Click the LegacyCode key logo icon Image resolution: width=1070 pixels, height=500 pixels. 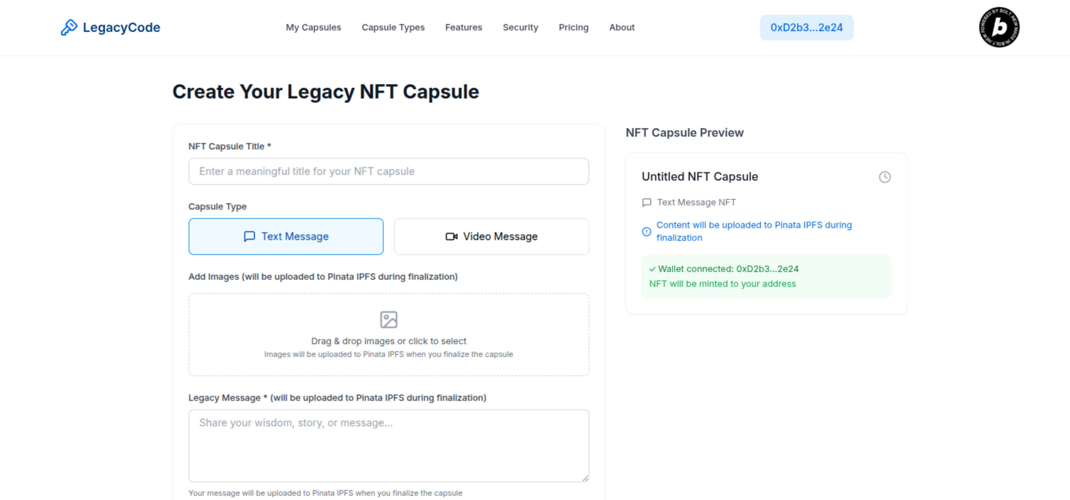click(x=69, y=27)
